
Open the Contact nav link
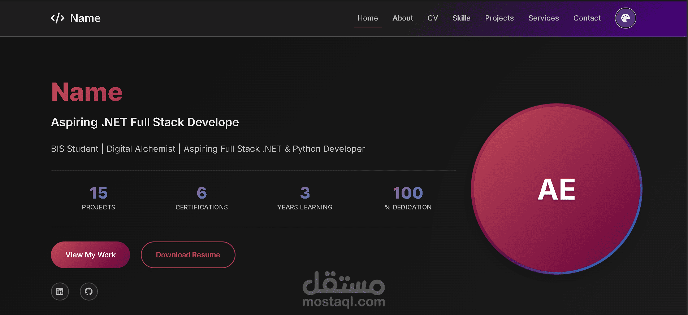point(587,18)
